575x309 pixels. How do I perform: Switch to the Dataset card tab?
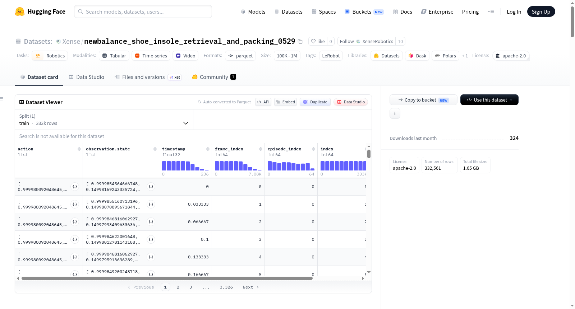[x=39, y=77]
